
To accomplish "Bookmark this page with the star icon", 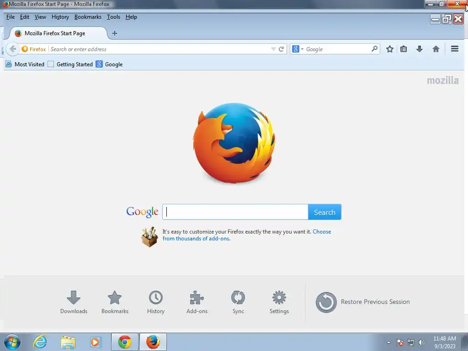I will 389,49.
